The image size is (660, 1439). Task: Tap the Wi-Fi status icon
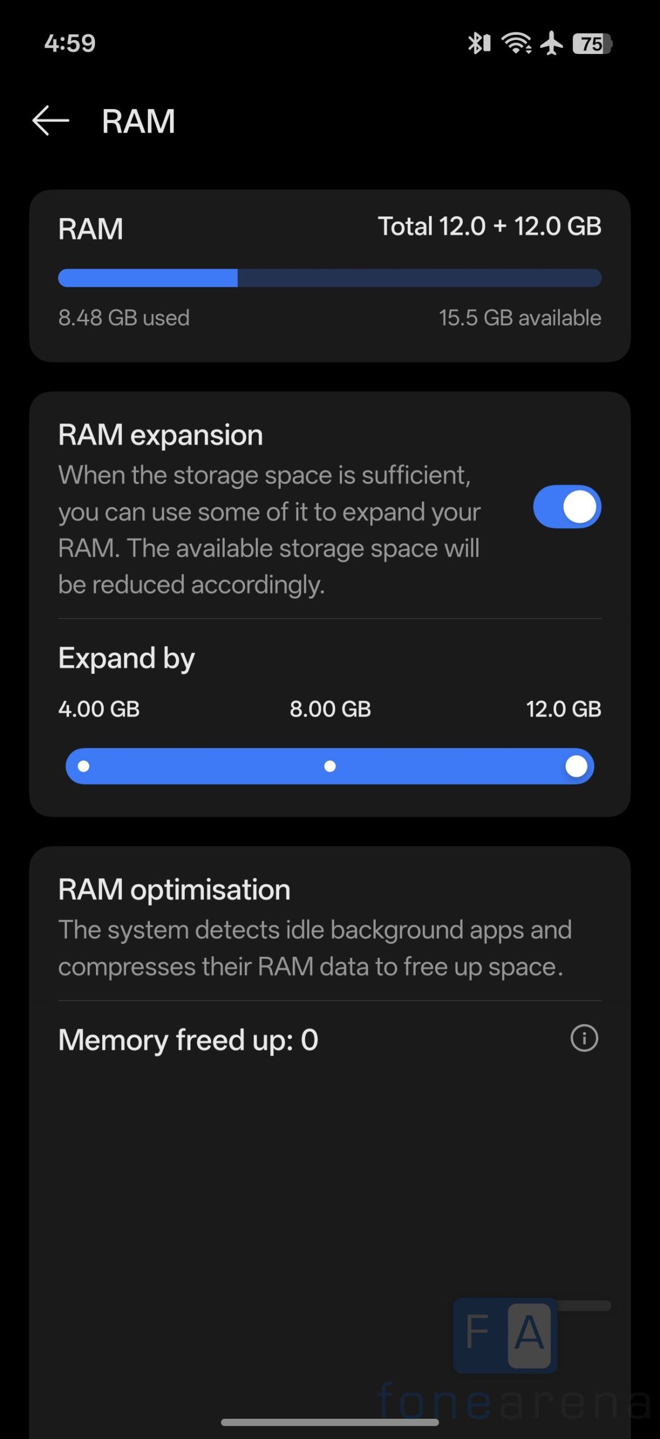tap(516, 43)
